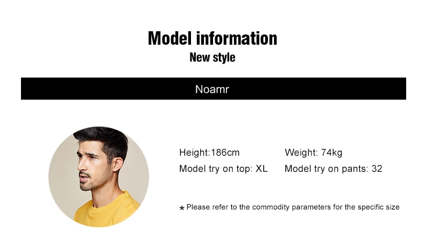This screenshot has height=251, width=425.
Task: Click the Noamr name text
Action: pyautogui.click(x=212, y=89)
